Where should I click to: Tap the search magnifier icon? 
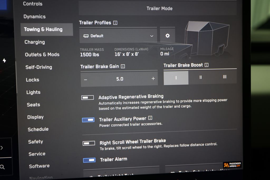point(2,167)
